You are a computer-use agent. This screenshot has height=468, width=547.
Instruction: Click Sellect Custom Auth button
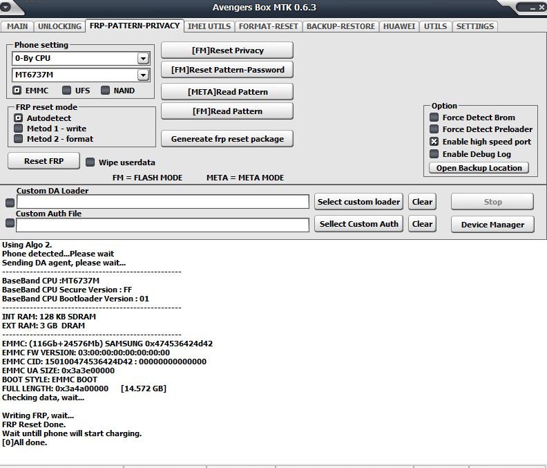click(x=358, y=224)
